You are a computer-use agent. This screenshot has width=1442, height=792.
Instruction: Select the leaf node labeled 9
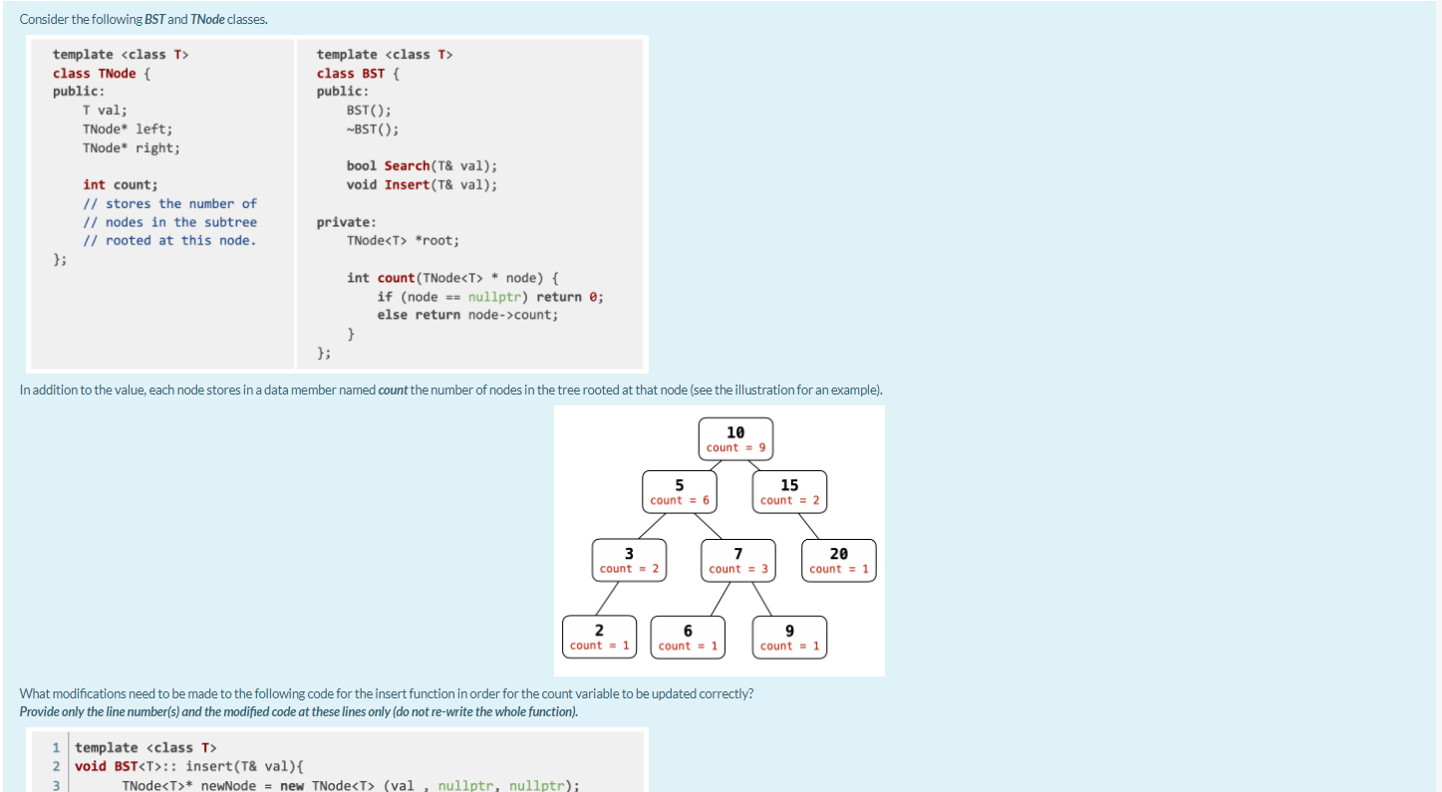click(x=788, y=637)
